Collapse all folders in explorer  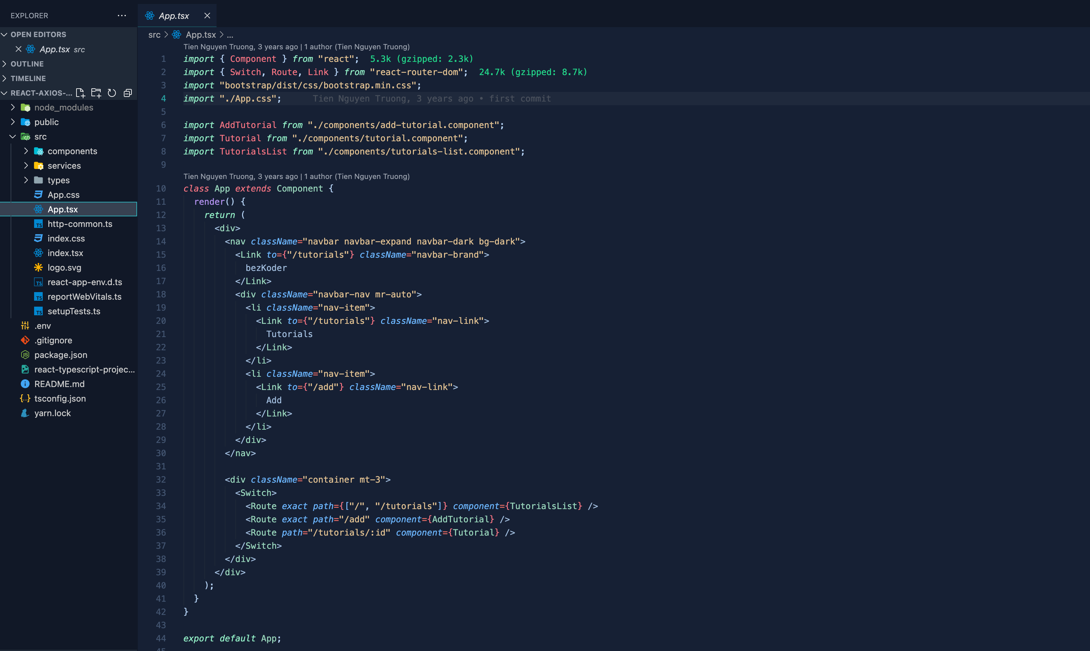click(x=128, y=93)
